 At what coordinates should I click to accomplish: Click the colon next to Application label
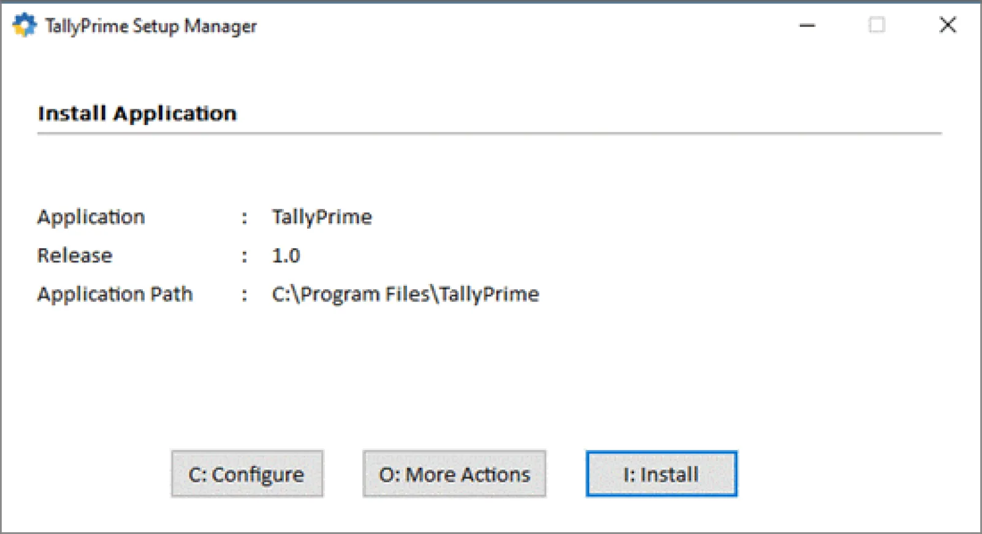tap(245, 218)
